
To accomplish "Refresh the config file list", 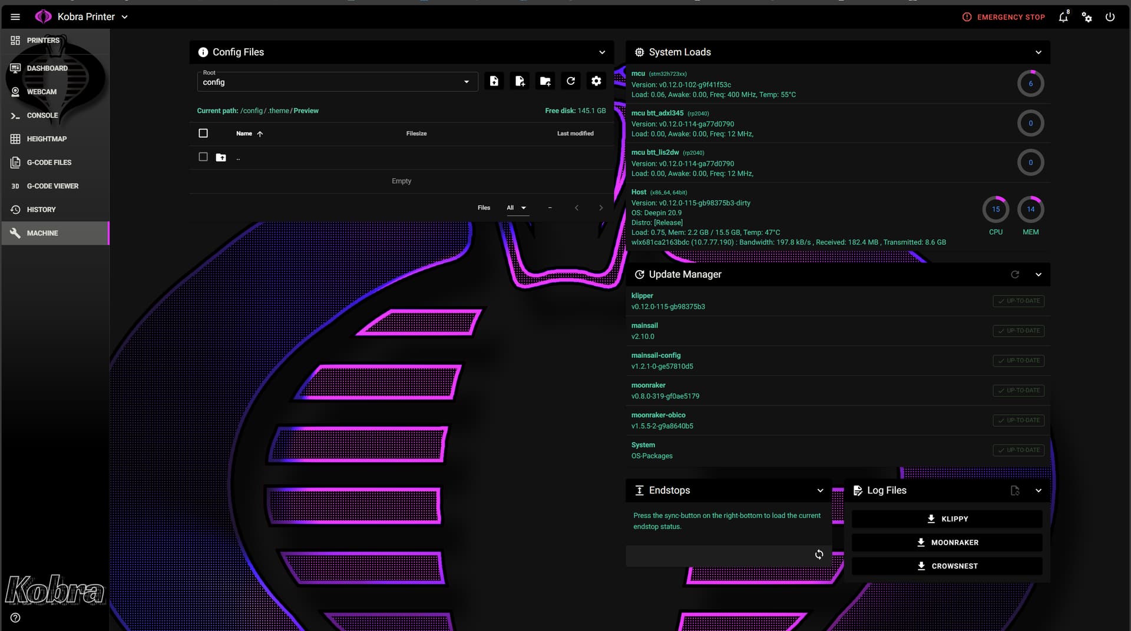I will coord(571,81).
